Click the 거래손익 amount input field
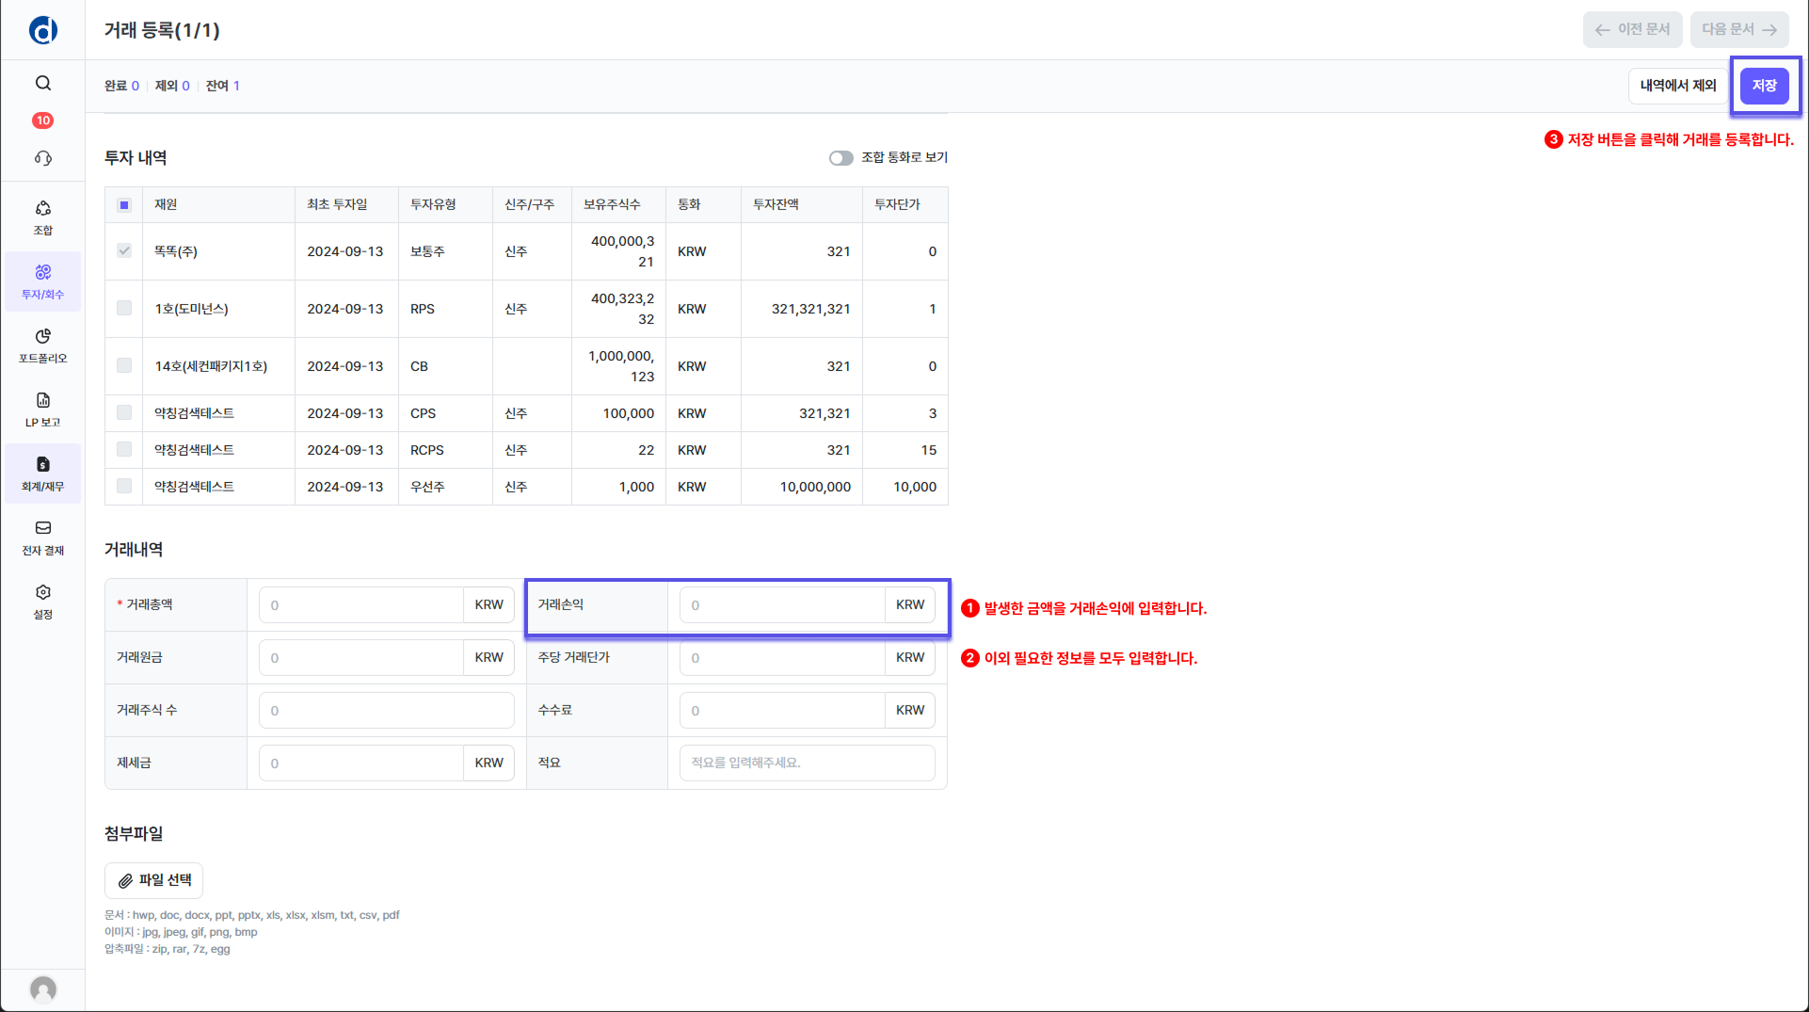The width and height of the screenshot is (1809, 1012). 781,605
